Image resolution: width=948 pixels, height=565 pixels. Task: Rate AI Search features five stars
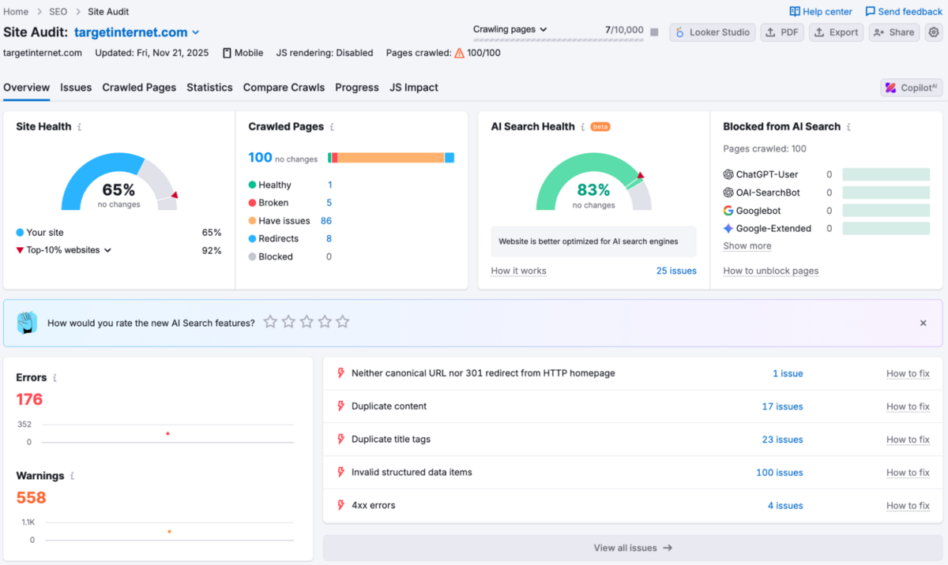(x=342, y=322)
